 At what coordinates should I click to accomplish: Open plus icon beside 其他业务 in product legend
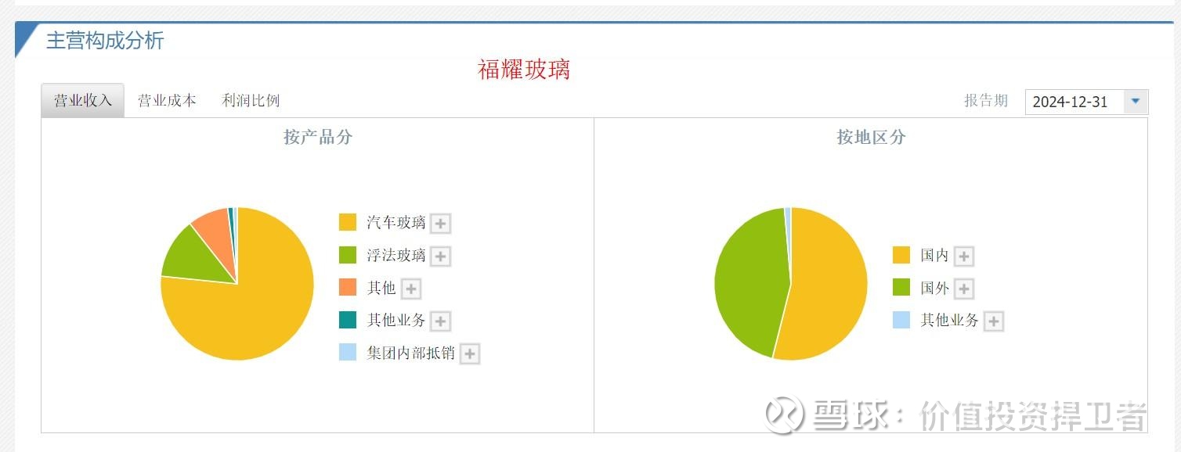pyautogui.click(x=441, y=321)
